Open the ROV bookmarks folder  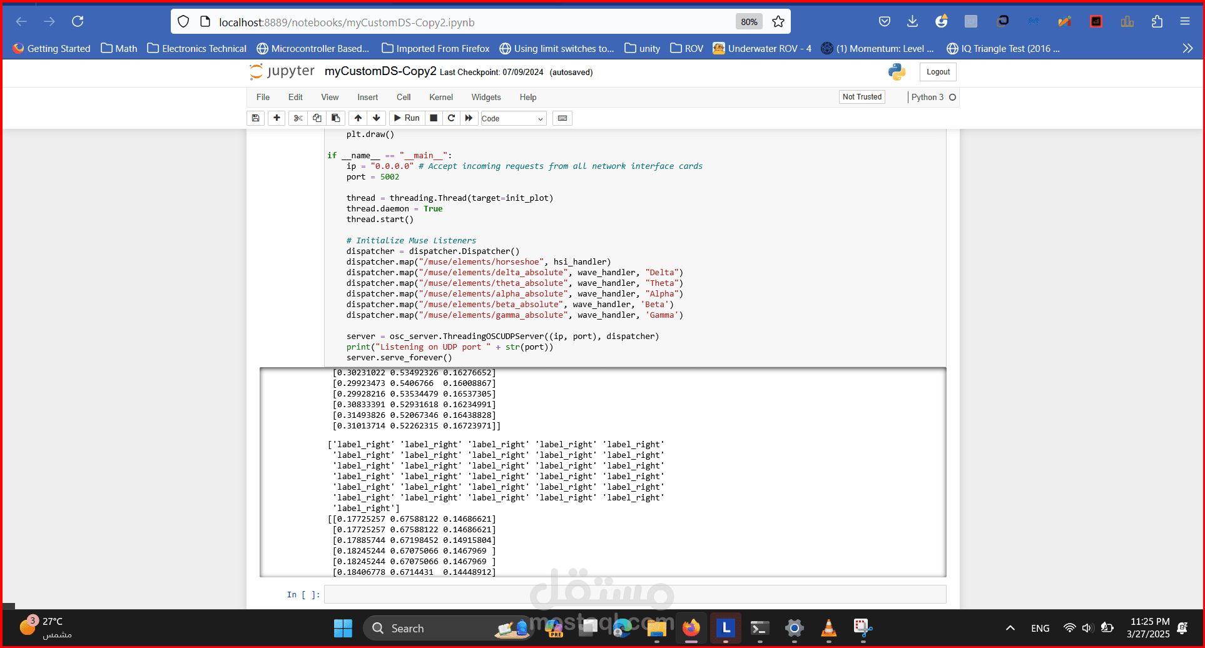coord(686,49)
